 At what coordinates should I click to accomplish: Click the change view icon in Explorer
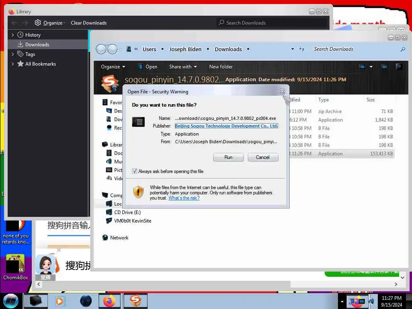[363, 67]
